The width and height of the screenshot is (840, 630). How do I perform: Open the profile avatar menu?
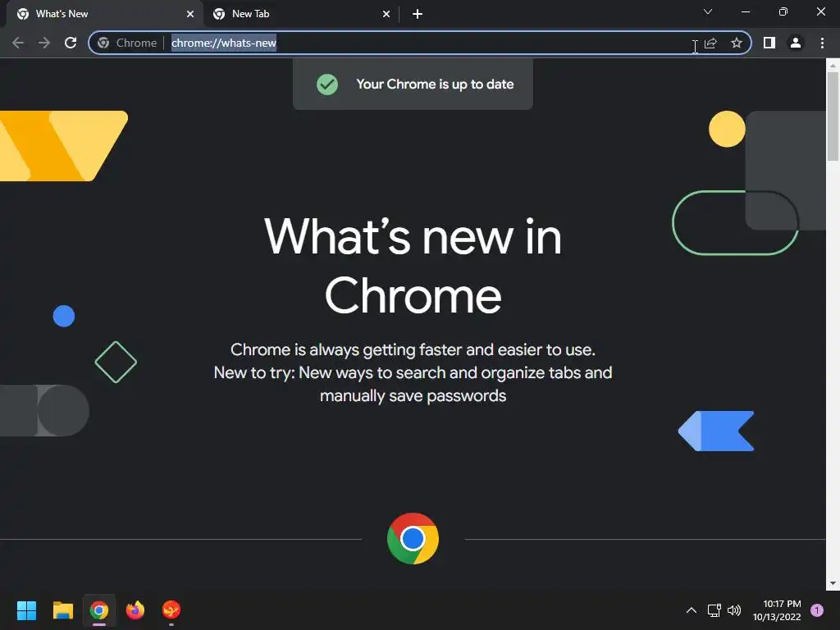tap(796, 43)
